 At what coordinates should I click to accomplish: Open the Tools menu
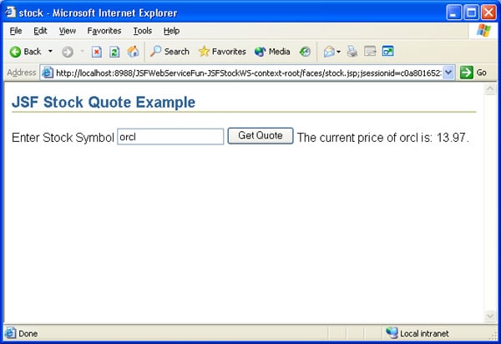coord(143,31)
